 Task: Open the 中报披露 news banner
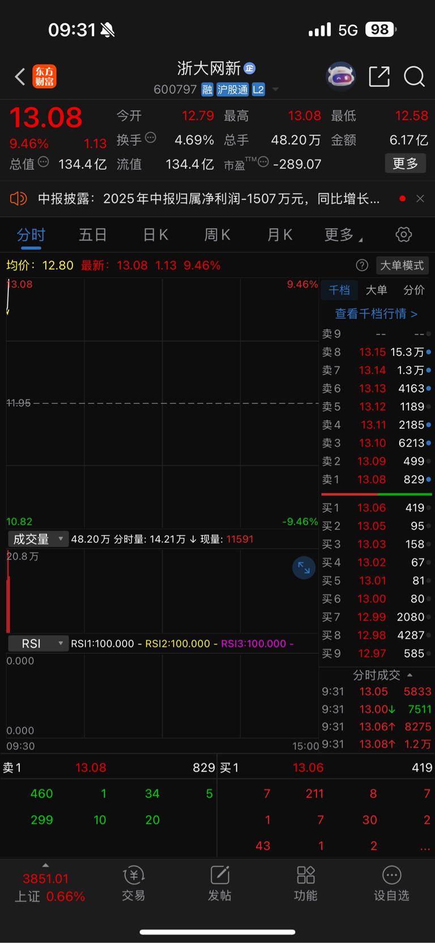208,199
